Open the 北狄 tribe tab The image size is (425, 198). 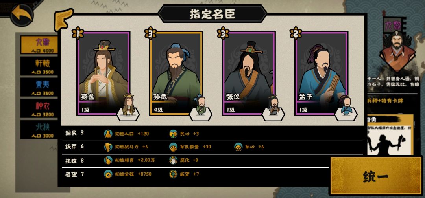40,130
